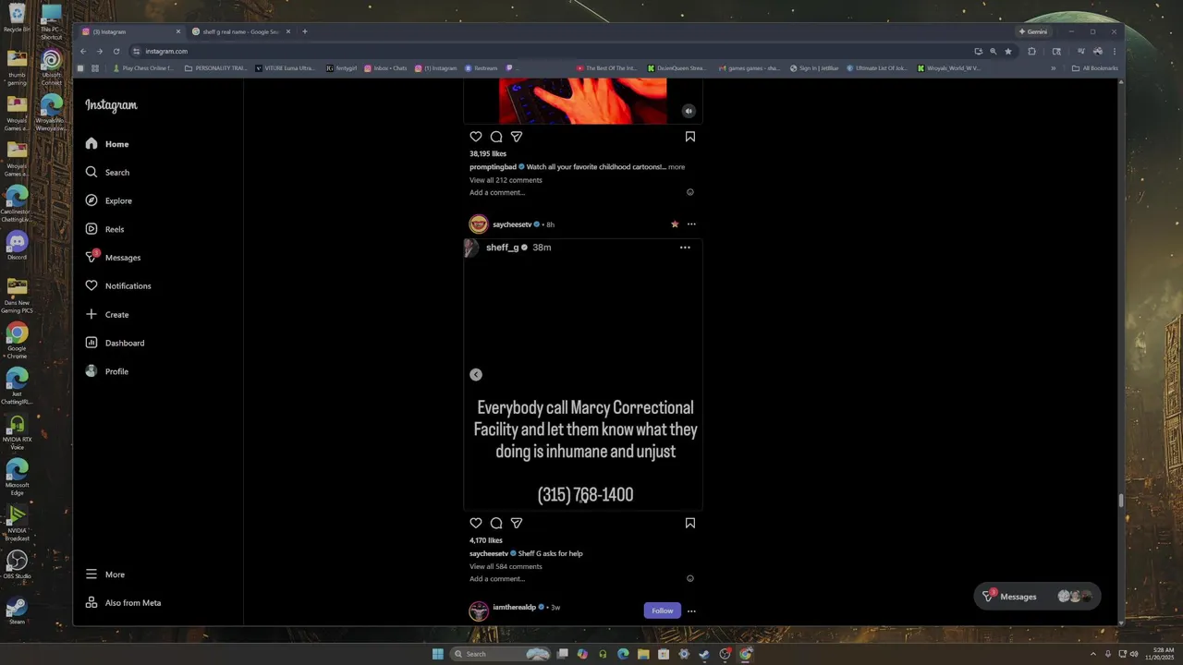
Task: Open the More menu in the sidebar
Action: click(x=104, y=574)
